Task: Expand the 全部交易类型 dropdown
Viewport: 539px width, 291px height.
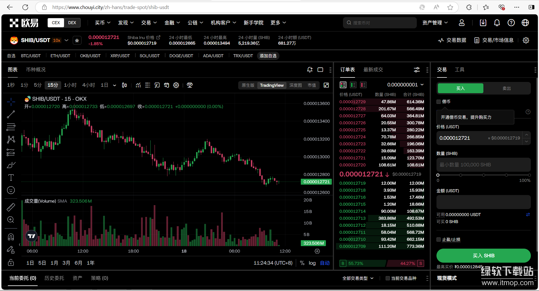Action: (358, 278)
